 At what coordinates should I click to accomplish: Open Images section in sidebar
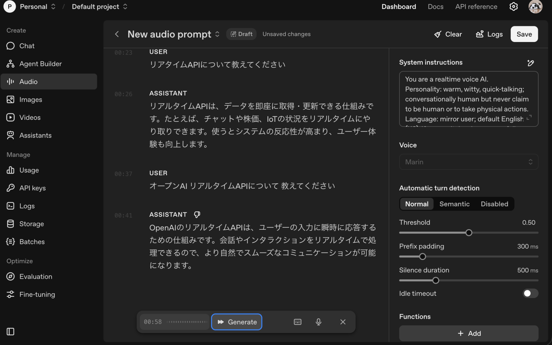pyautogui.click(x=49, y=99)
